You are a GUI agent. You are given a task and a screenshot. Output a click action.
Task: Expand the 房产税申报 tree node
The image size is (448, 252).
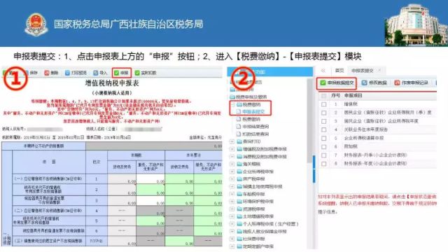click(232, 179)
